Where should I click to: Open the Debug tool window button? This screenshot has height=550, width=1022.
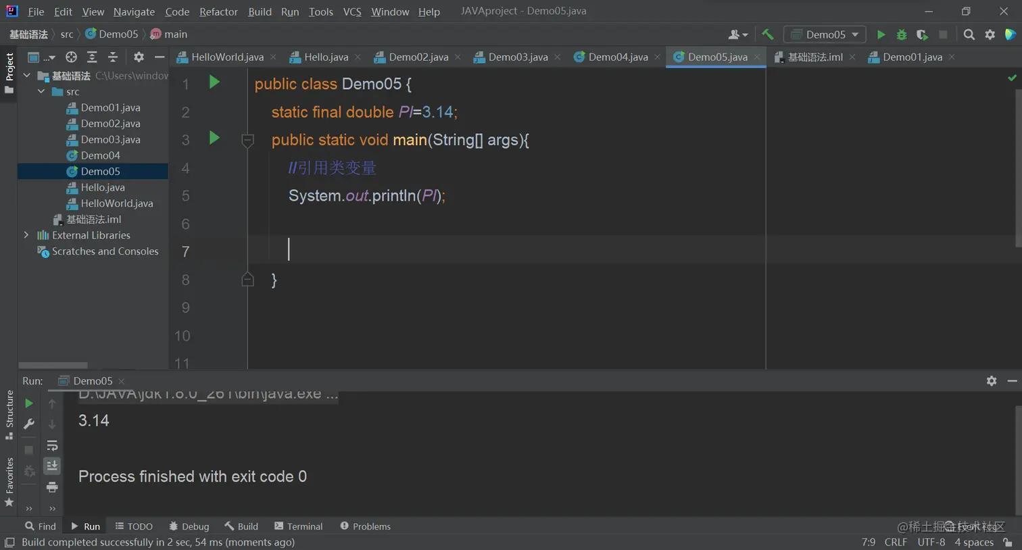(x=189, y=526)
